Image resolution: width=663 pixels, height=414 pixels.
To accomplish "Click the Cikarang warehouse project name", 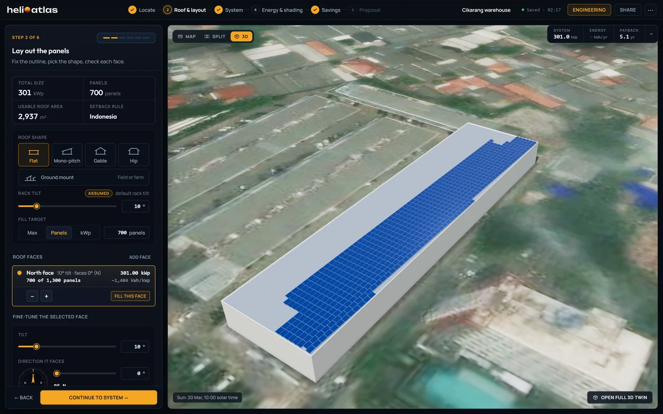I will (x=486, y=10).
